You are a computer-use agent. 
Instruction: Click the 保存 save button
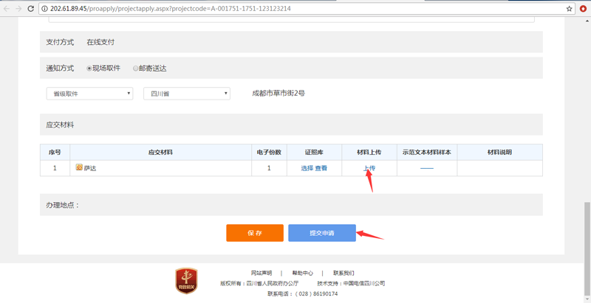pos(254,233)
